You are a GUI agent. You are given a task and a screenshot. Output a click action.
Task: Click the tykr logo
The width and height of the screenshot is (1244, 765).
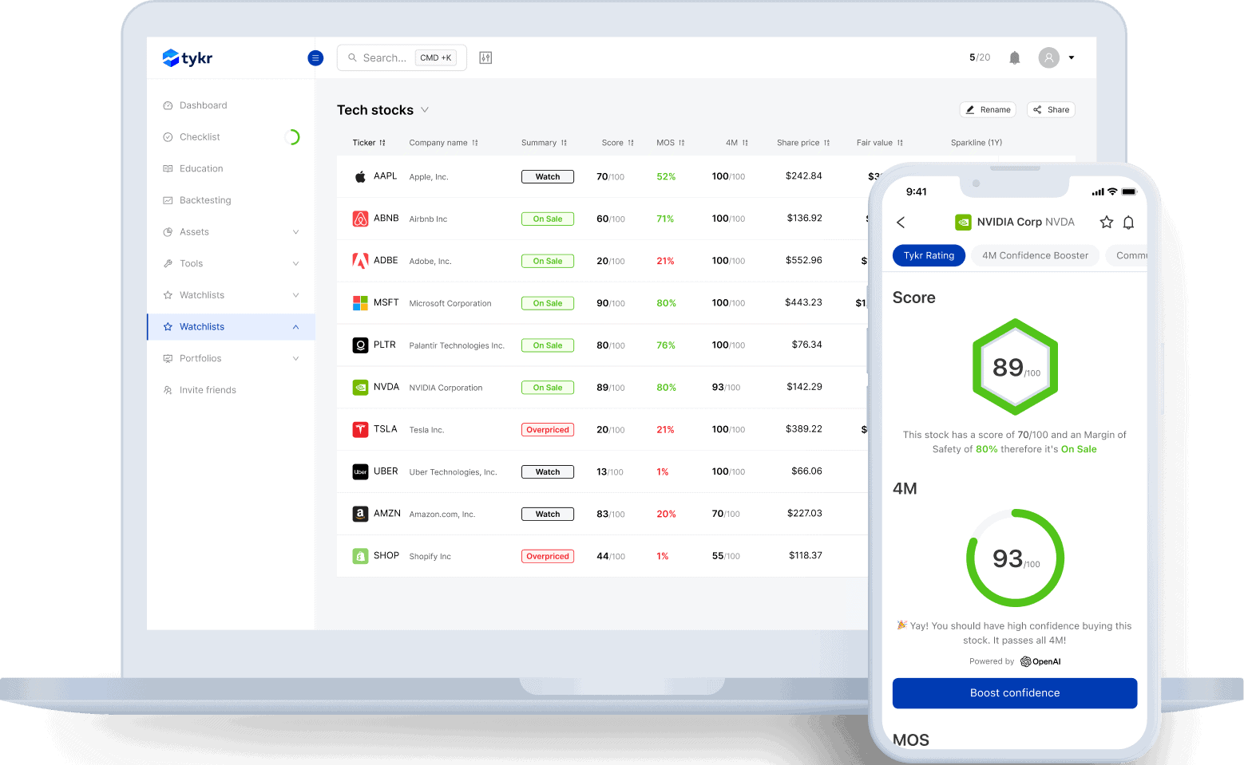pos(188,57)
